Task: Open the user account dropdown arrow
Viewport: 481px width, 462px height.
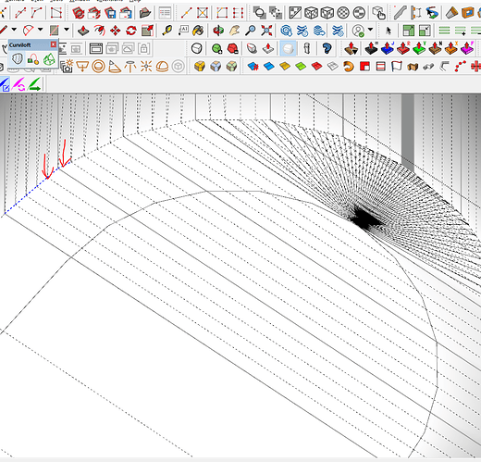Action: point(370,30)
